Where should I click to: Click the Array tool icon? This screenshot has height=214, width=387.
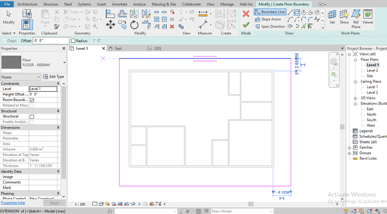(156, 19)
